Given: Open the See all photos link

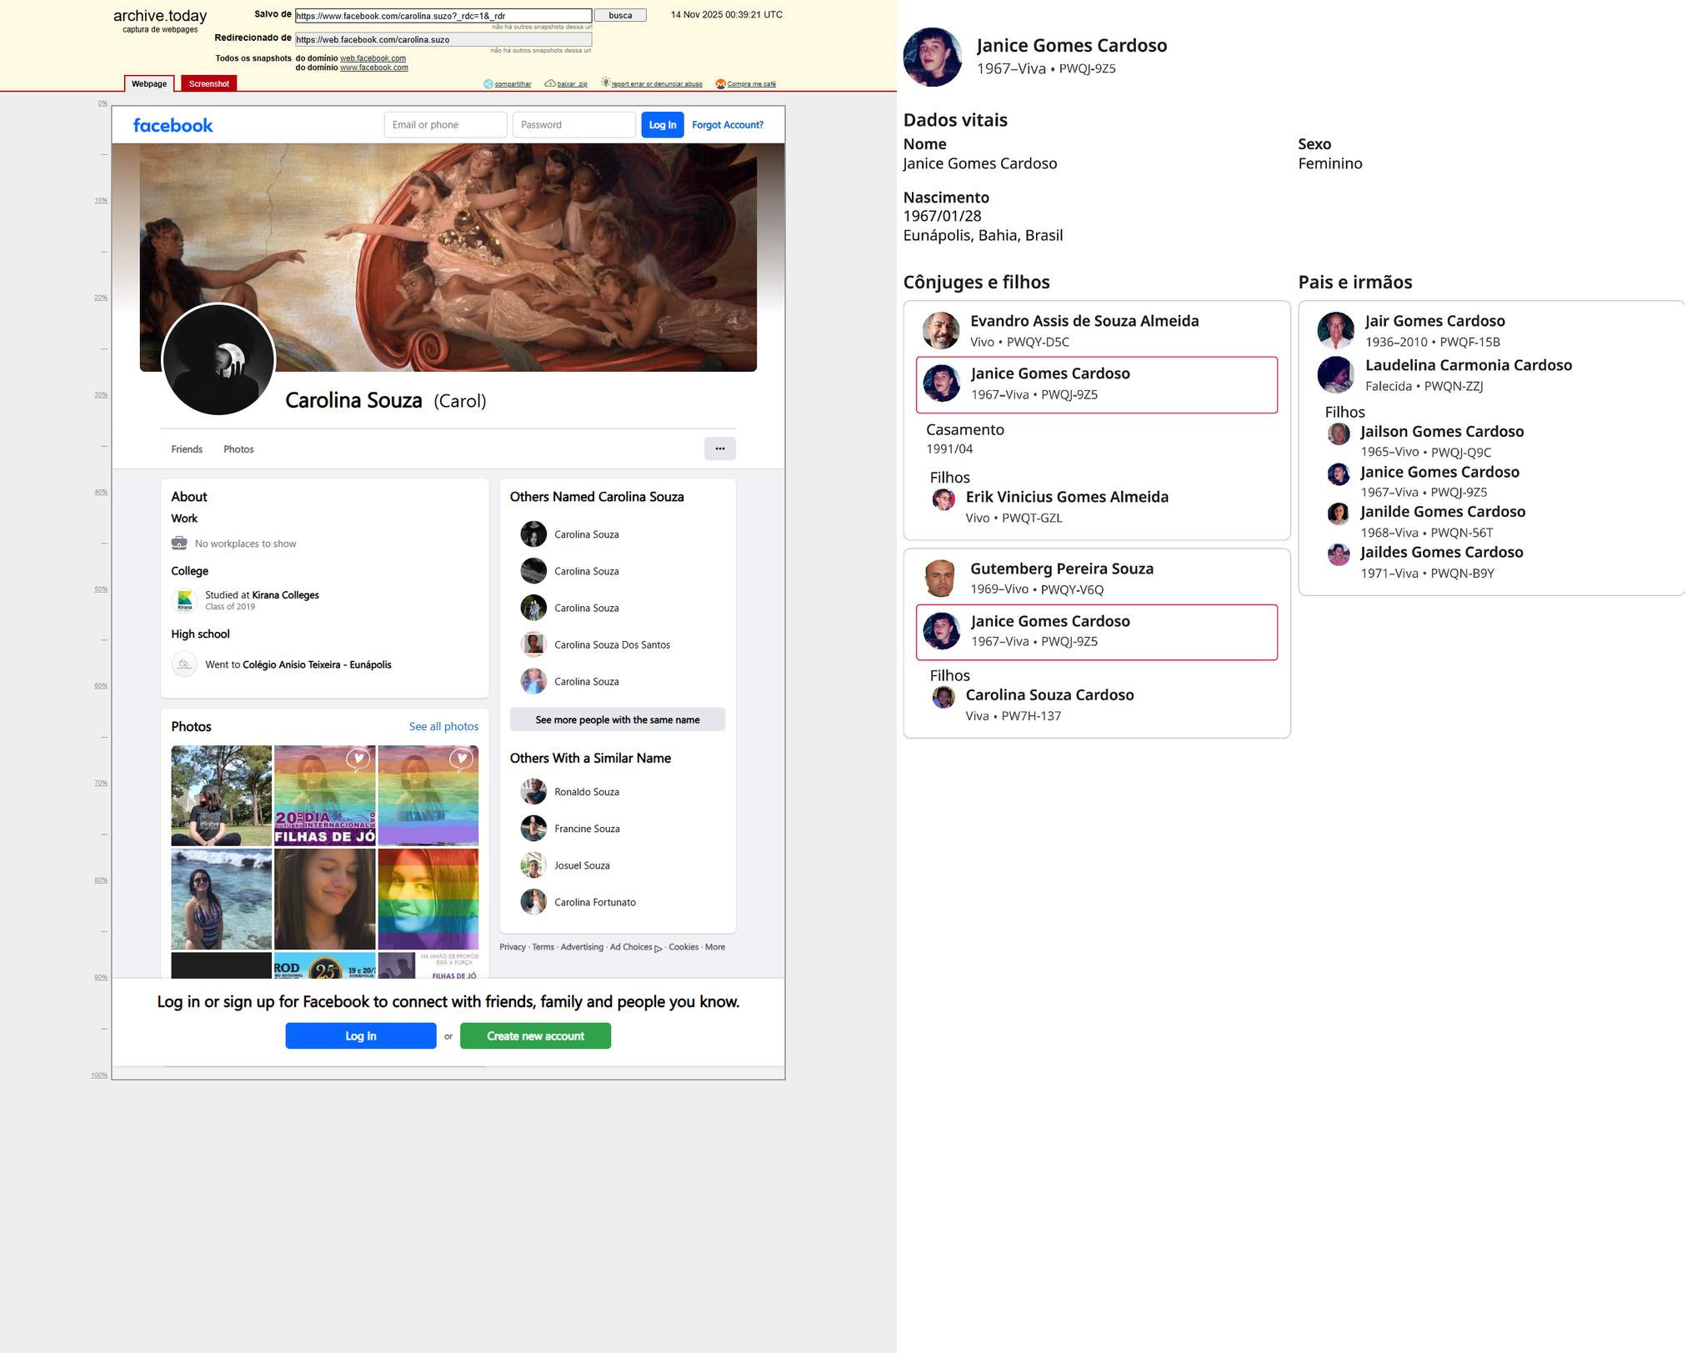Looking at the screenshot, I should point(443,727).
